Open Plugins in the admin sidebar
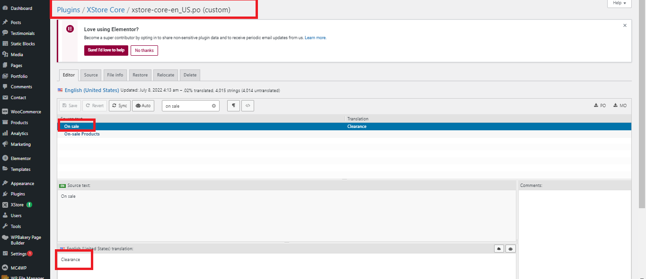646x279 pixels. [18, 194]
